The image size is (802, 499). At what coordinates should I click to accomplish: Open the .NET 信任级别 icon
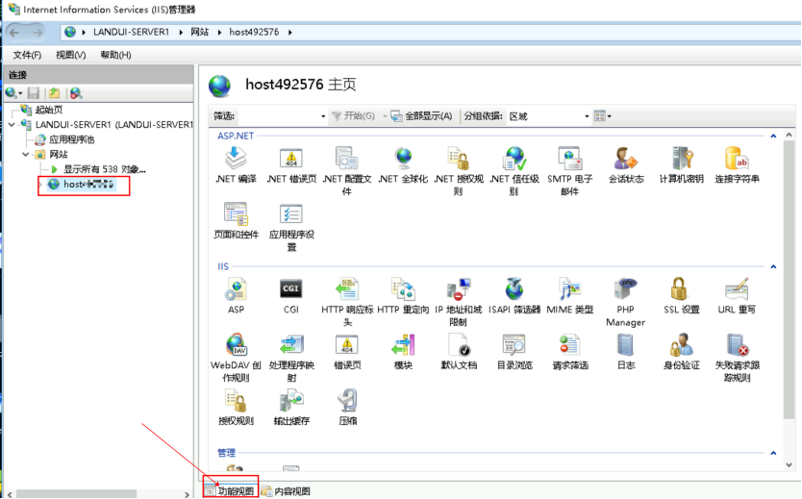click(x=514, y=171)
